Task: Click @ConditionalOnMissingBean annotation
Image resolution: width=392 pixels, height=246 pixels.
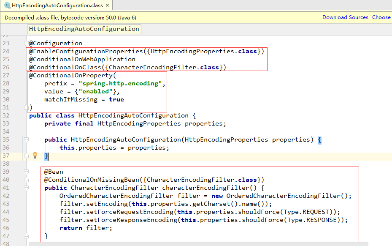Action: (92, 180)
